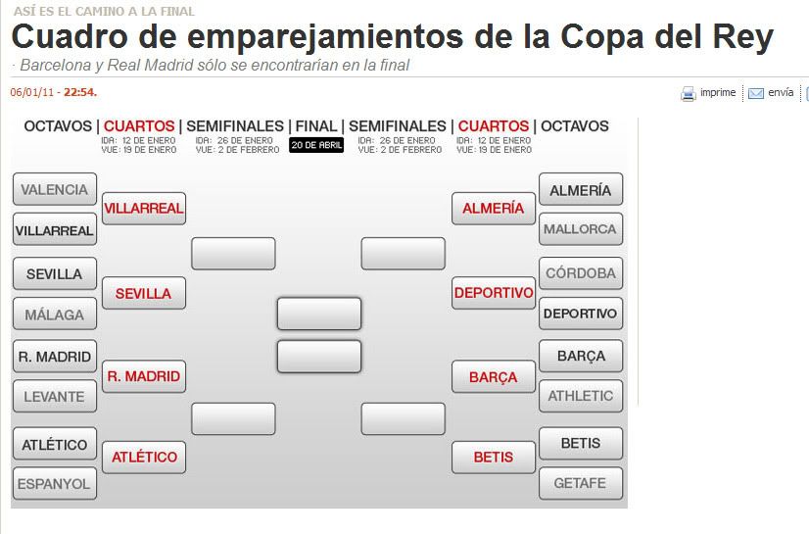Click the ESPANYOL team box

point(55,484)
